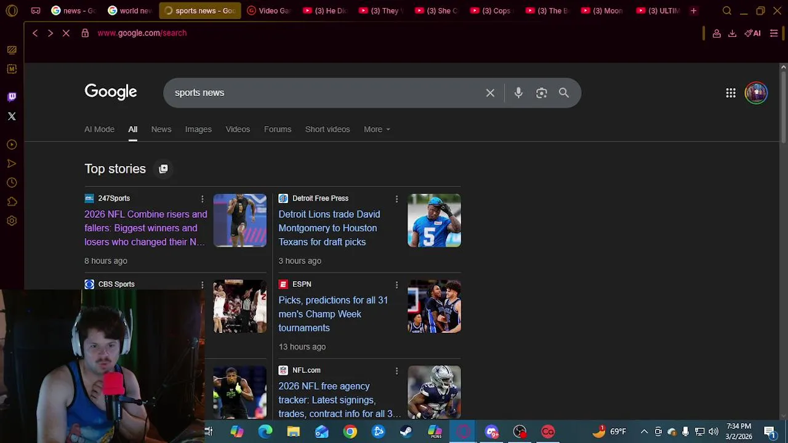Open Google Chrome from taskbar

pos(350,431)
